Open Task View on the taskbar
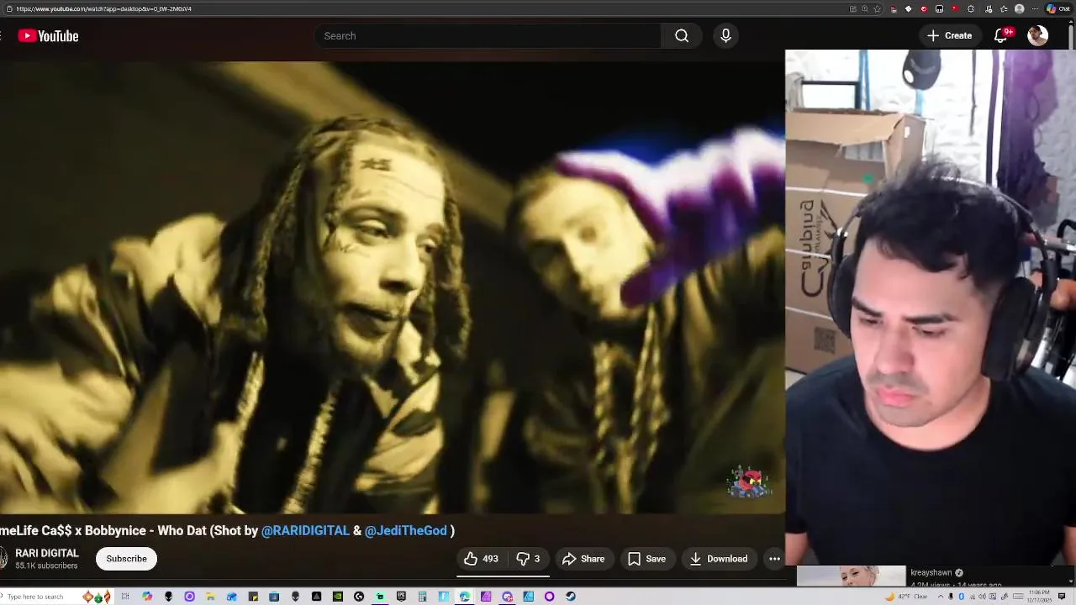Image resolution: width=1076 pixels, height=605 pixels. click(x=125, y=597)
